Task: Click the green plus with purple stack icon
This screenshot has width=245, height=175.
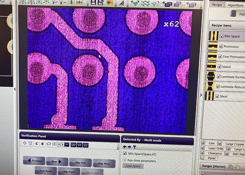Action: tap(167, 4)
